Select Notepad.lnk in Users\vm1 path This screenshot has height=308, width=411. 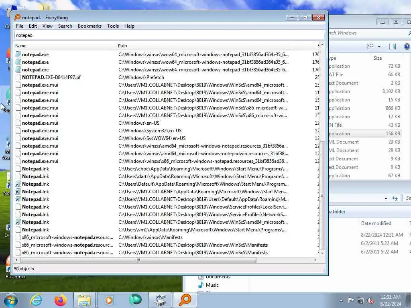pyautogui.click(x=35, y=230)
